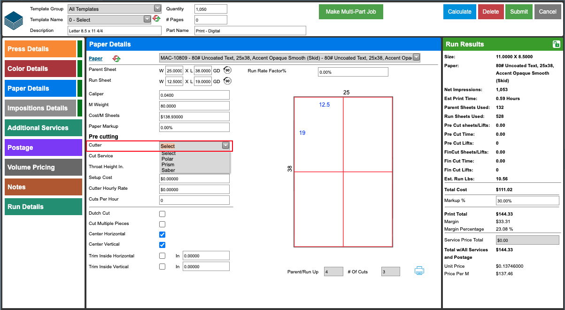Screen dimensions: 565x310
Task: Click the Markup % input field
Action: [527, 201]
